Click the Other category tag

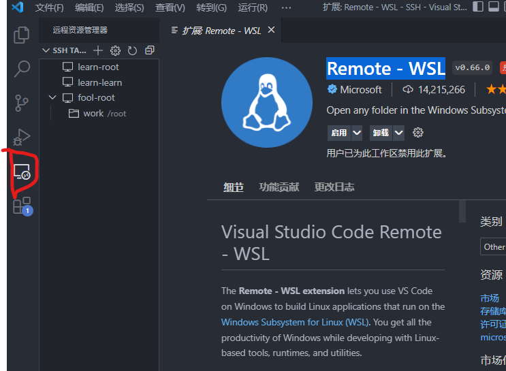point(494,247)
